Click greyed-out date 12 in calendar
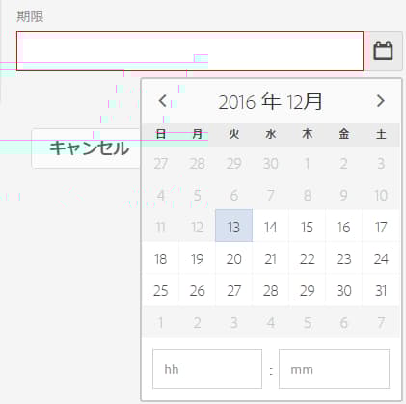This screenshot has height=404, width=406. 197,226
